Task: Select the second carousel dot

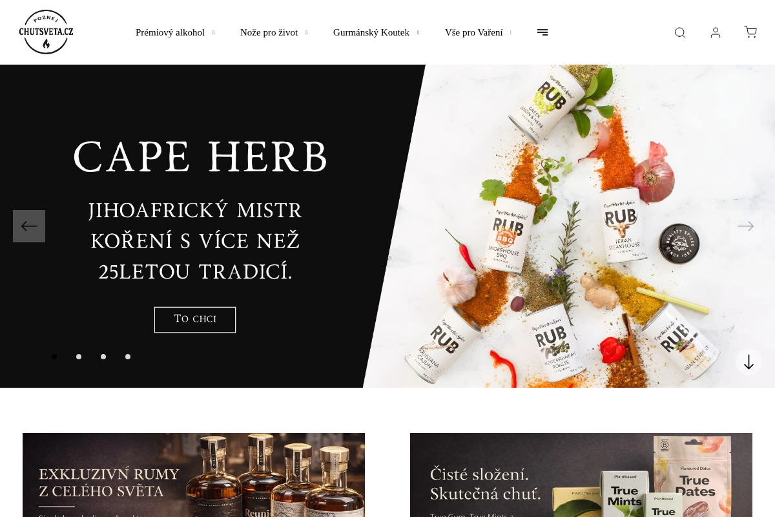Action: [x=79, y=357]
